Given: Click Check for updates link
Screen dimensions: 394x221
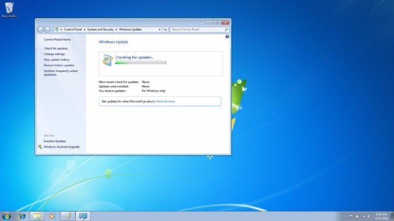Looking at the screenshot, I should (56, 48).
